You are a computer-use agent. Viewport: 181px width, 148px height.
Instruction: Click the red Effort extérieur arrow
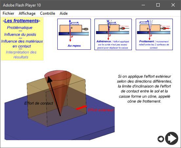coord(81,107)
